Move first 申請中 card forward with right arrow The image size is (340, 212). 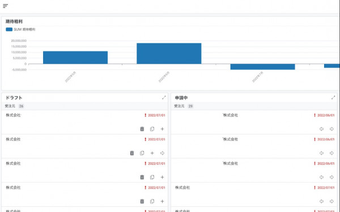(x=331, y=129)
